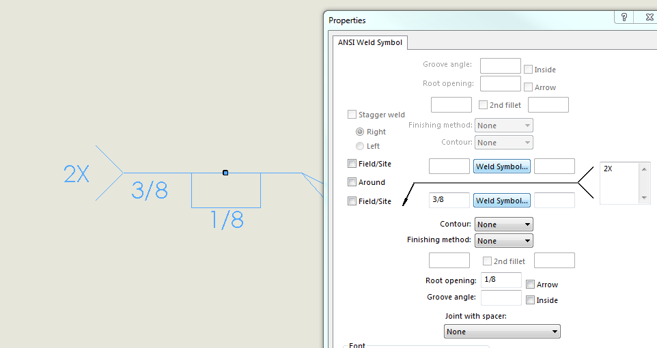Screen dimensions: 657x348
Task: Toggle the upper 2nd fillet checkbox
Action: (x=483, y=104)
